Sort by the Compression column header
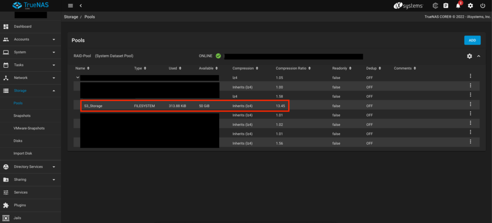 (x=246, y=68)
